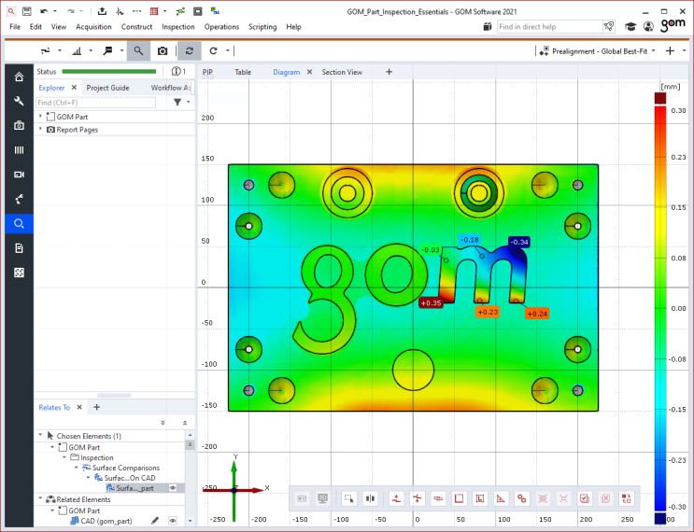694x532 pixels.
Task: Switch to the Project Guide tab
Action: point(107,88)
